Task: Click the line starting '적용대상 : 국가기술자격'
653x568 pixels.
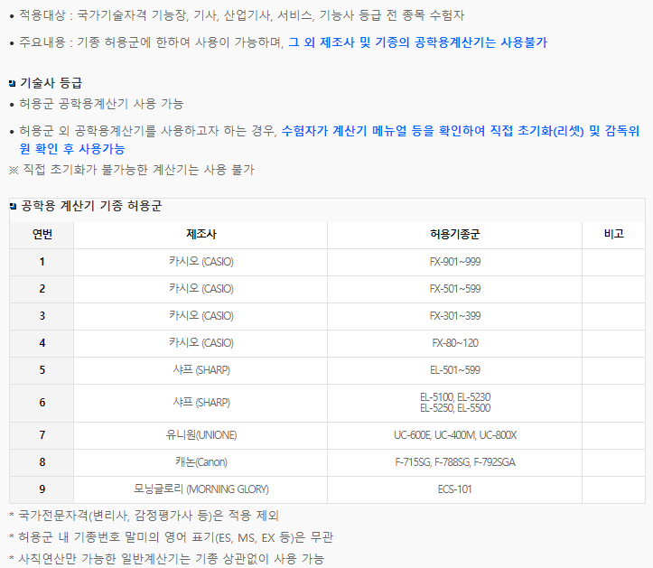Action: (x=241, y=16)
